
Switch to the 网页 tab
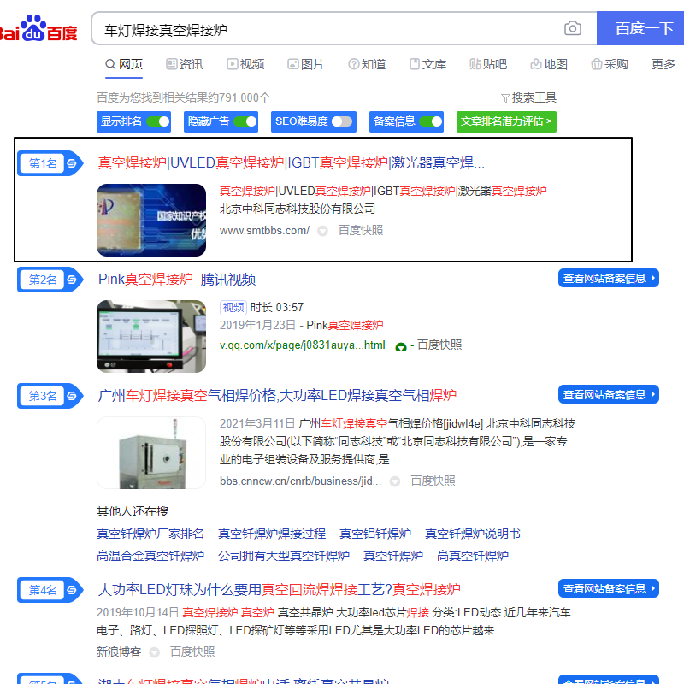[x=124, y=65]
